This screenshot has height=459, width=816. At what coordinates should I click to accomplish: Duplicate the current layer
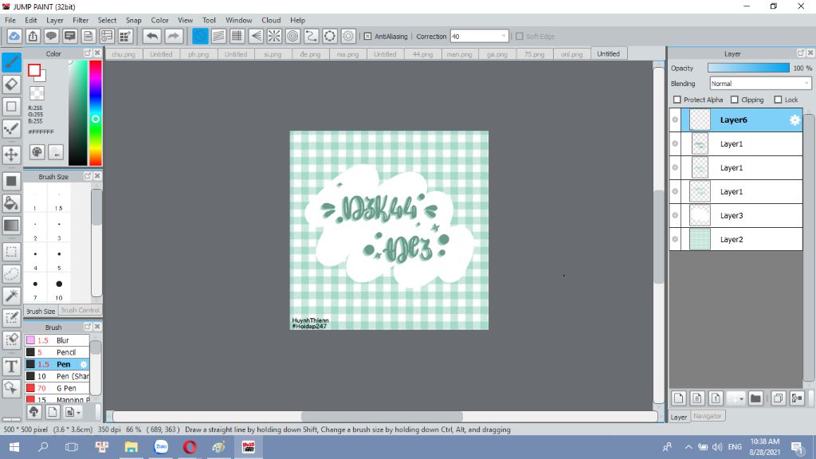pos(778,398)
